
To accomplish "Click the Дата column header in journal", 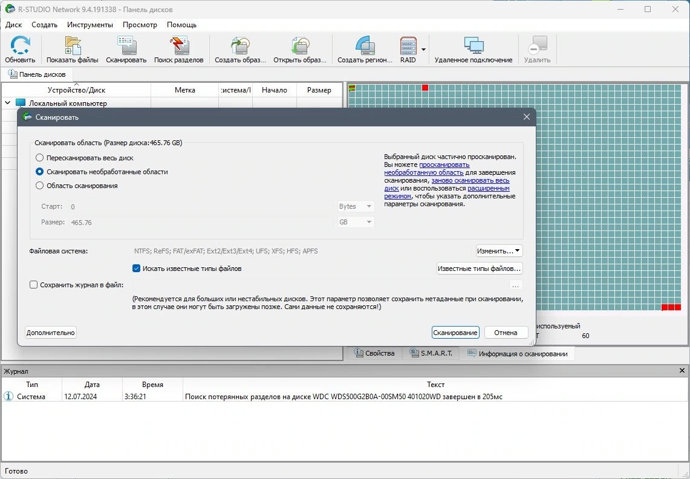I will (92, 384).
